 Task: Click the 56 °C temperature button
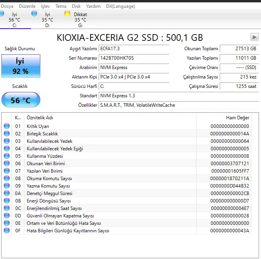click(21, 100)
